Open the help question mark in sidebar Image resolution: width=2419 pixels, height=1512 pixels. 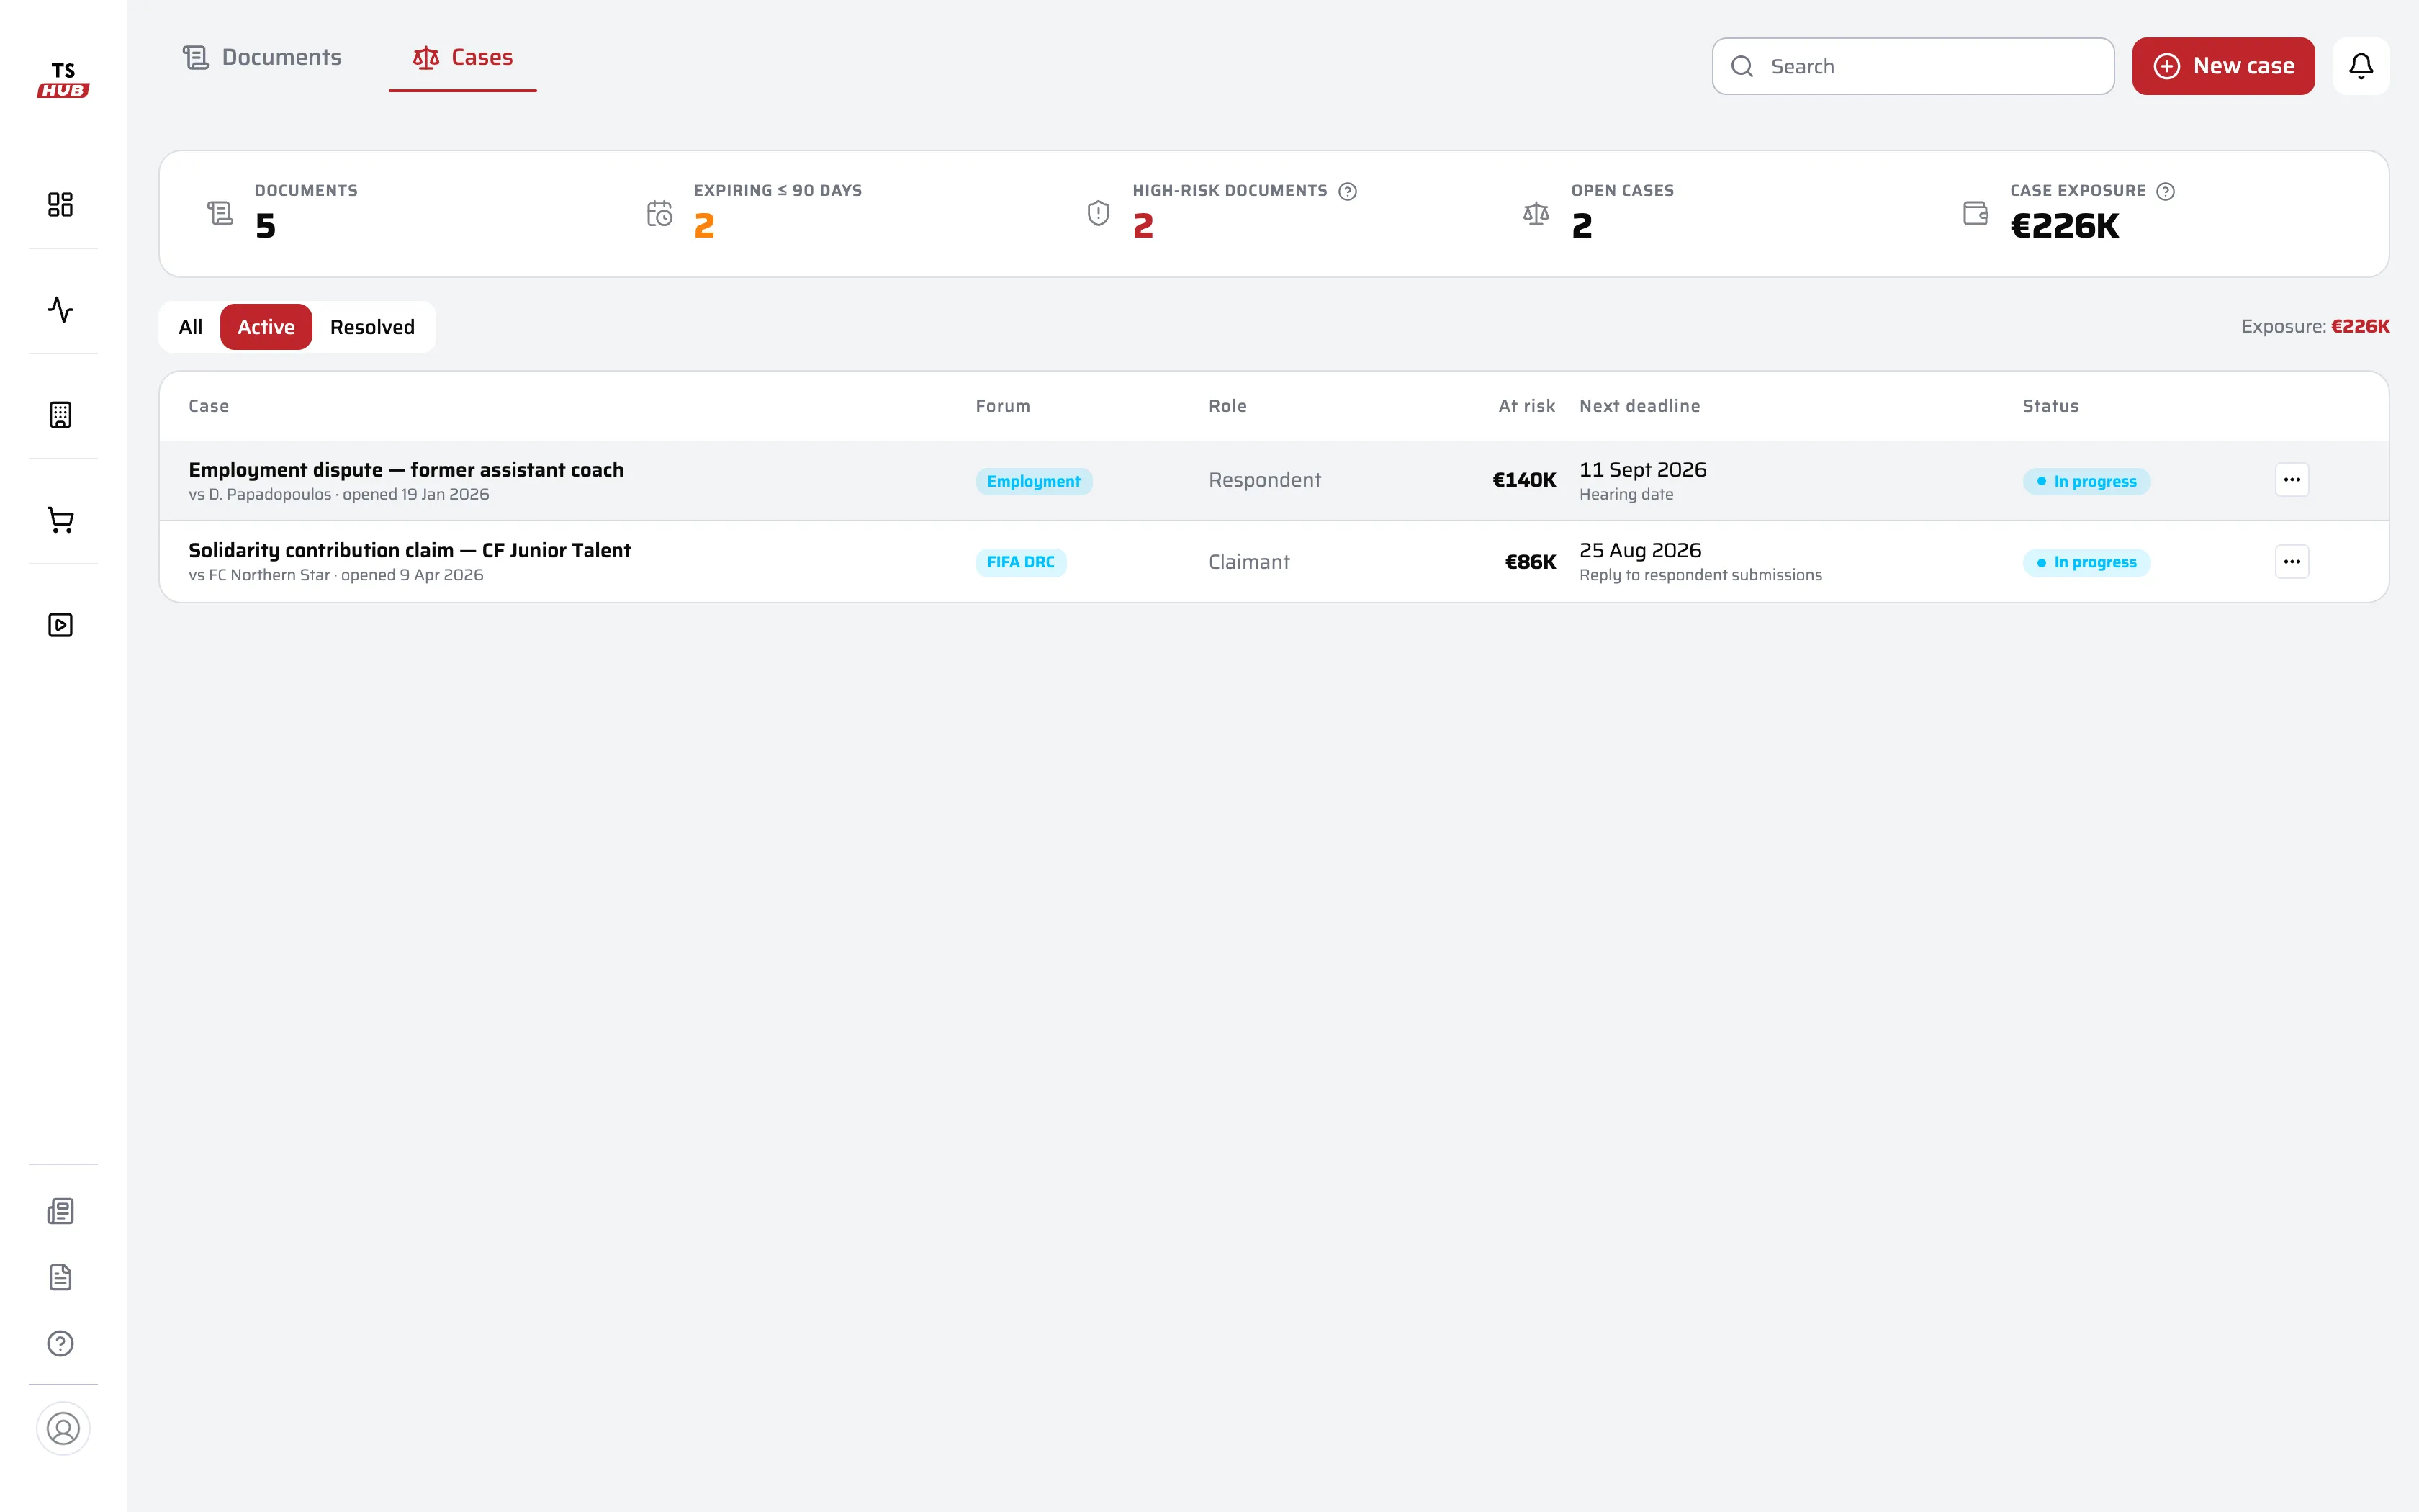tap(61, 1343)
